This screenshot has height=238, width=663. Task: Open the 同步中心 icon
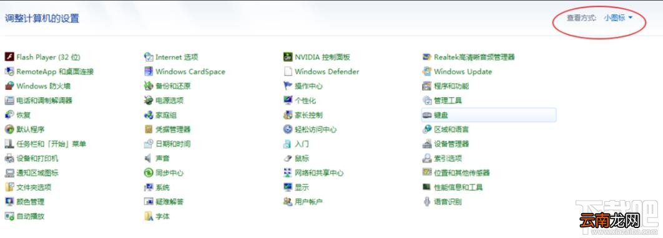(149, 173)
